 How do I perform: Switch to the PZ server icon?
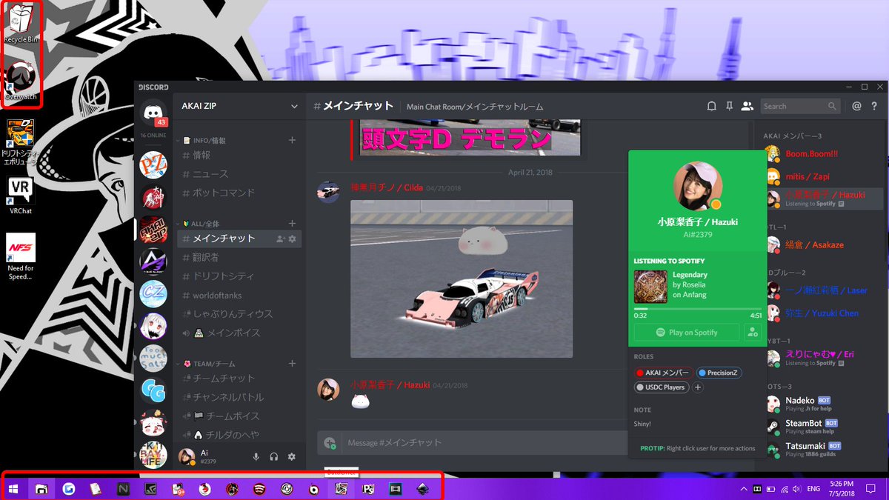(153, 164)
